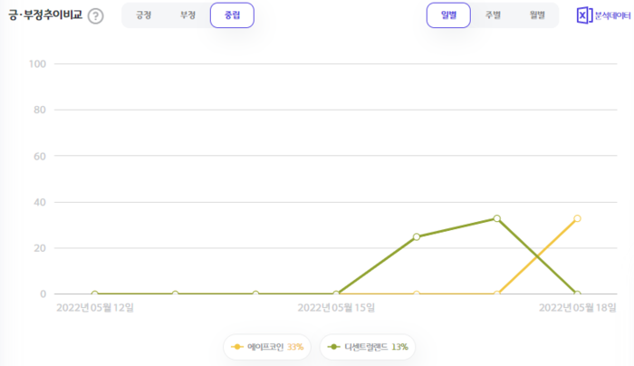
Task: Switch chart period to 주별
Action: tap(493, 15)
